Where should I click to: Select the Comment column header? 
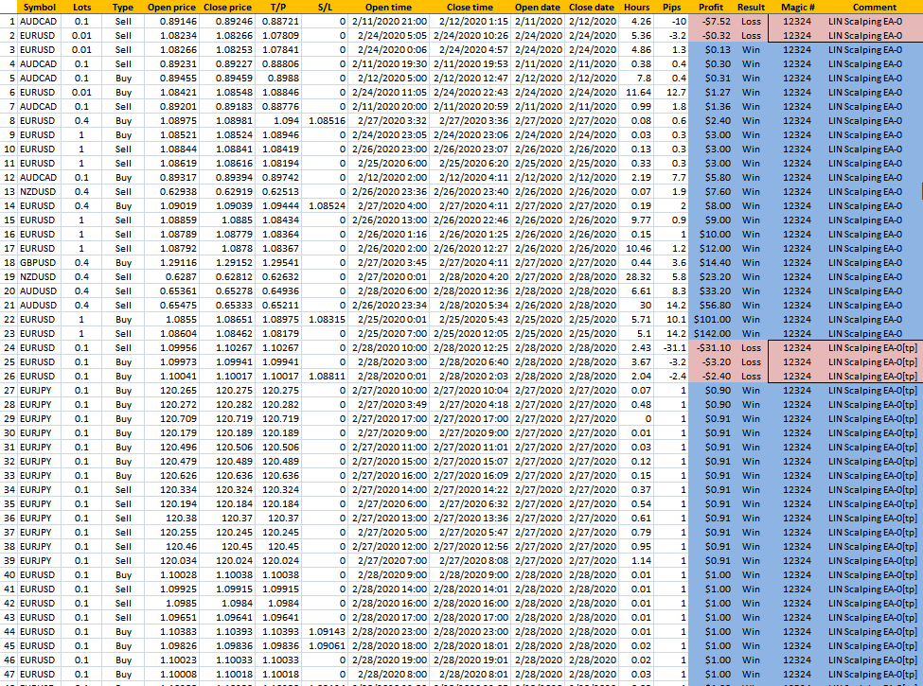coord(874,7)
